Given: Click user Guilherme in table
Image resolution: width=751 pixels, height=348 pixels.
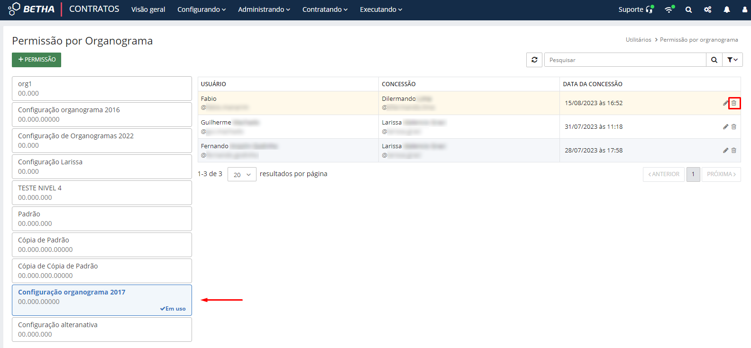Looking at the screenshot, I should [216, 122].
